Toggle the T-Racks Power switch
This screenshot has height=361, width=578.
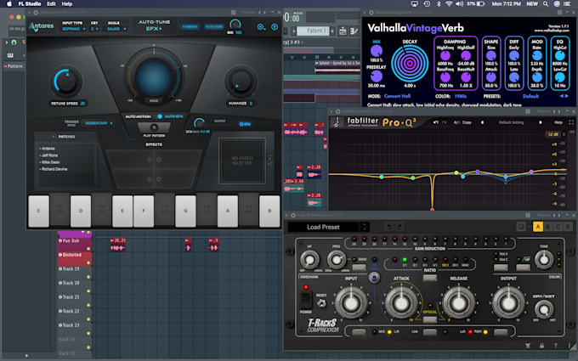pyautogui.click(x=306, y=300)
